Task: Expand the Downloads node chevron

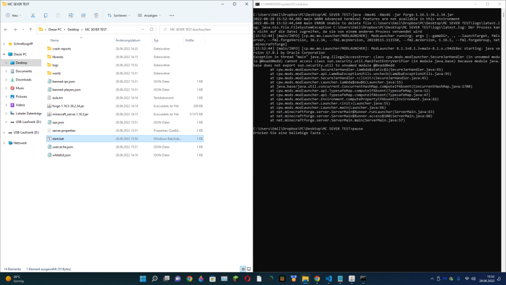Action: (6, 79)
